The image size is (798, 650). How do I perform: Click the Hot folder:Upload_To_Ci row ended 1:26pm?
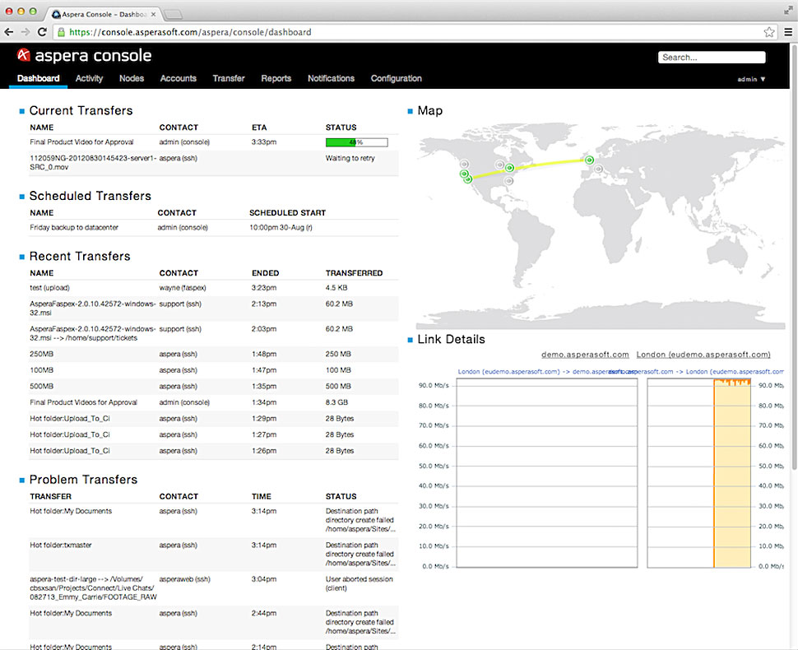coord(214,451)
